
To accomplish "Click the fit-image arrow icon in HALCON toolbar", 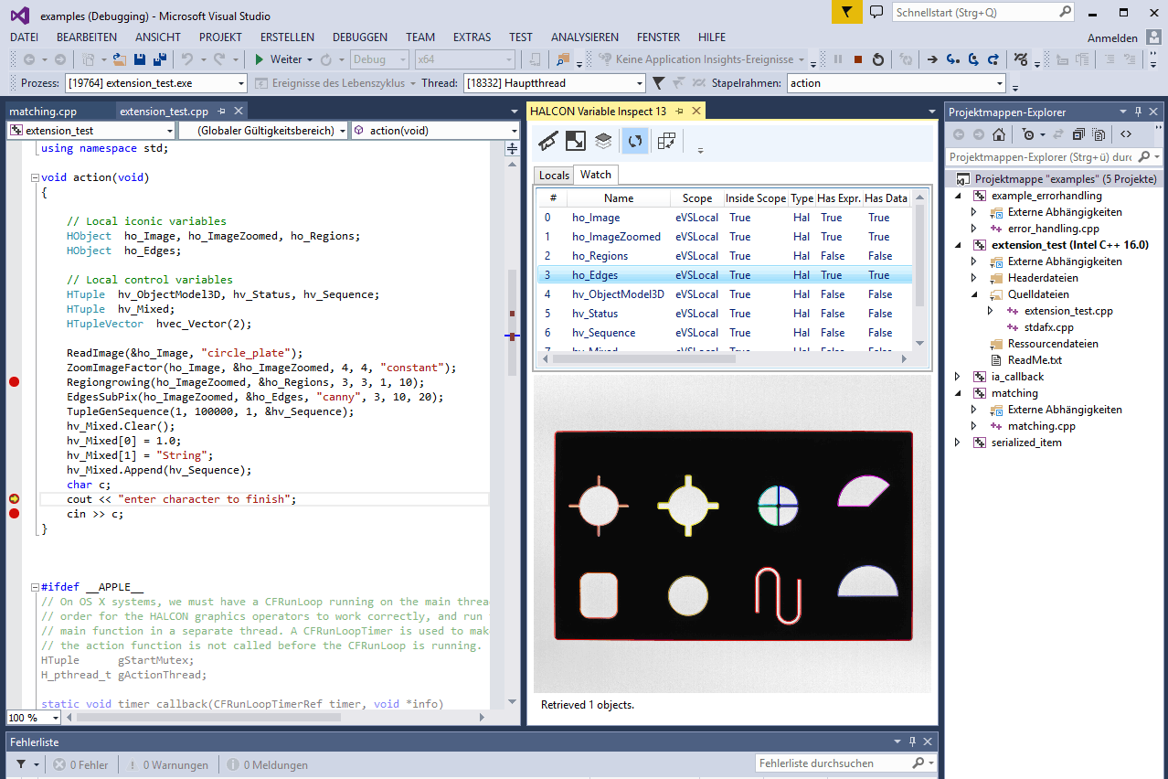I will pos(576,141).
